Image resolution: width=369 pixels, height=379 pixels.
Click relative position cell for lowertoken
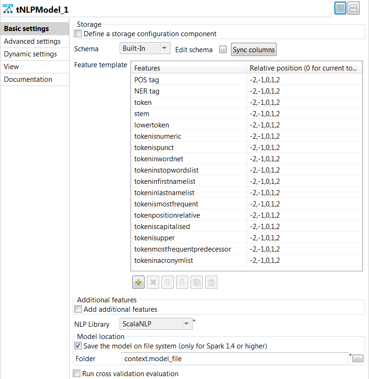click(304, 125)
